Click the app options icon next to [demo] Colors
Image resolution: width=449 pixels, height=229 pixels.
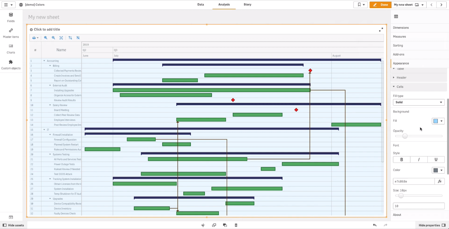tap(21, 5)
